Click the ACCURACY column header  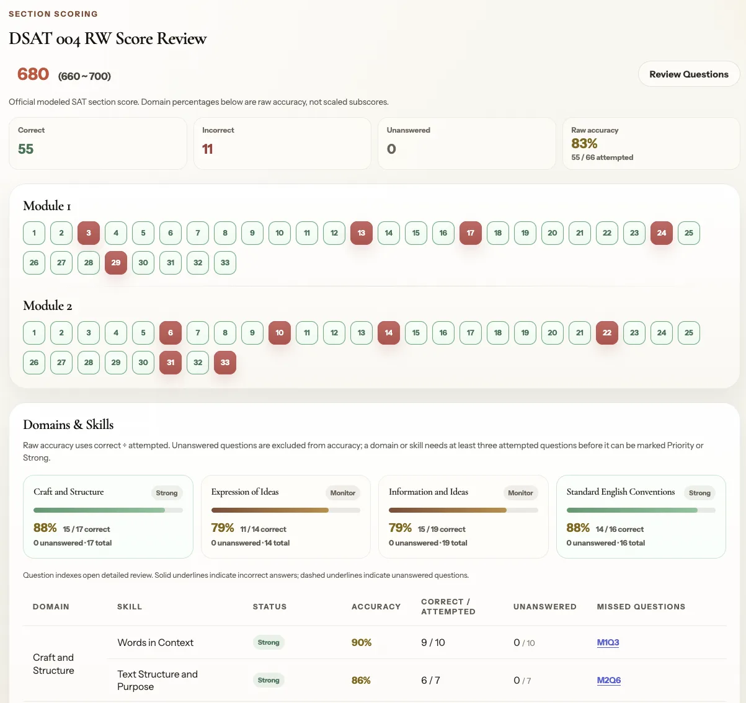376,607
